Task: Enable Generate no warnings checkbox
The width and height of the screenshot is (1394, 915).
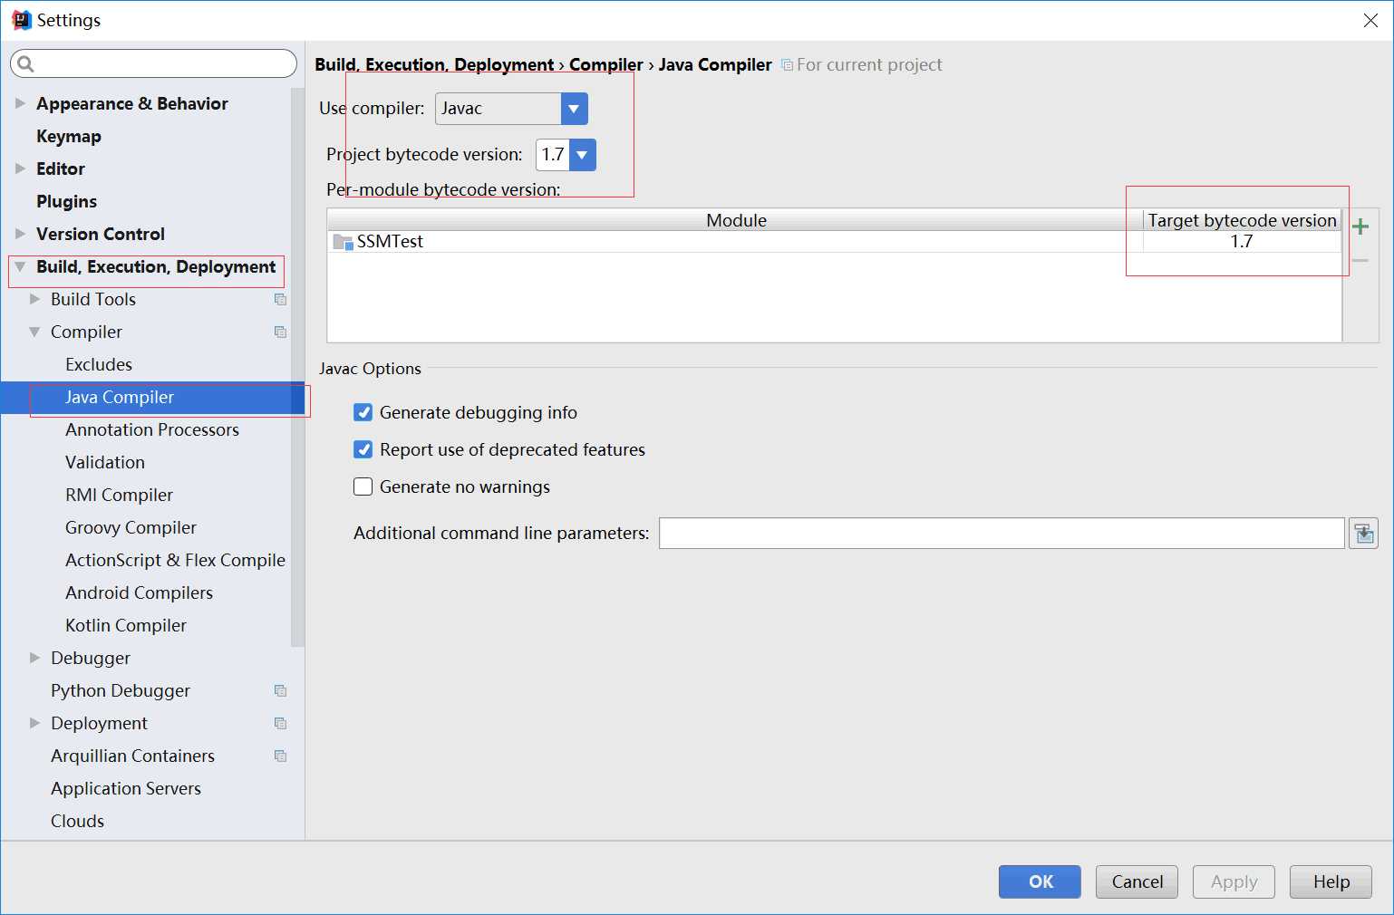Action: [363, 487]
